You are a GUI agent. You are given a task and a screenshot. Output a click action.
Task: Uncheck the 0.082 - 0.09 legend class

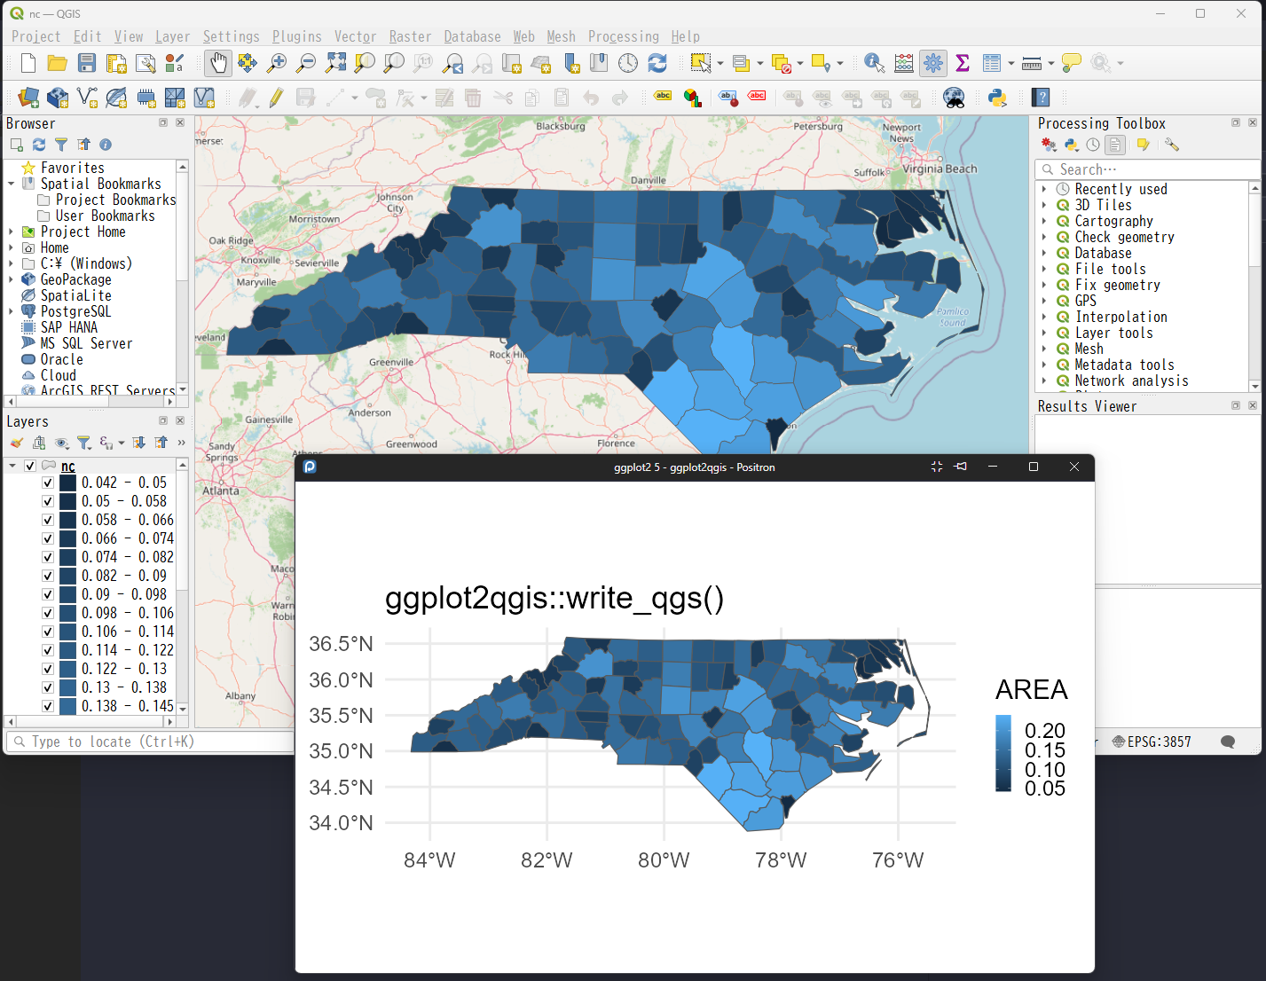48,576
